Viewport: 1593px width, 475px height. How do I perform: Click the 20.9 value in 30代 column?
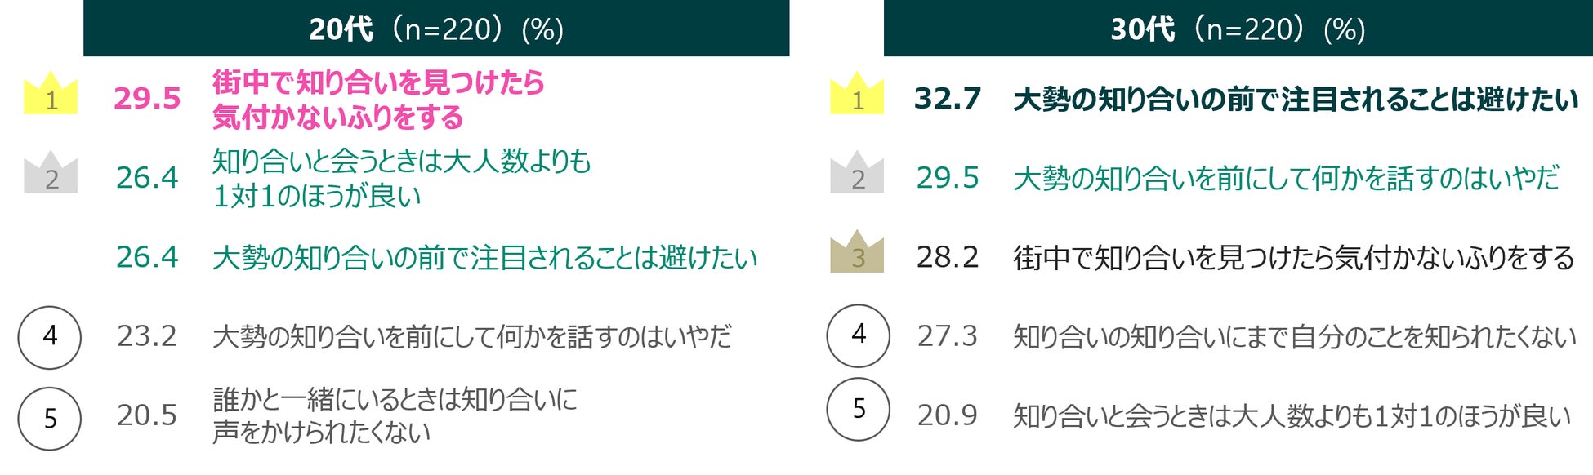(x=948, y=415)
